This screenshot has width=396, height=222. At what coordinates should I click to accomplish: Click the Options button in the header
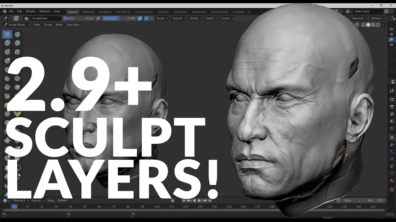point(378,18)
